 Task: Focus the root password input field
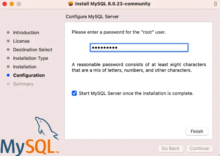(x=139, y=48)
